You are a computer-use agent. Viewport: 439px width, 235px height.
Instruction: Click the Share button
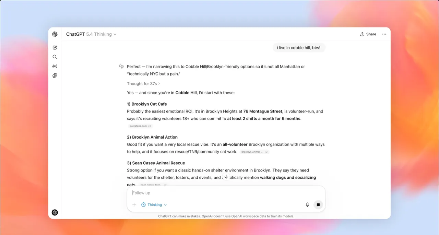pyautogui.click(x=368, y=34)
